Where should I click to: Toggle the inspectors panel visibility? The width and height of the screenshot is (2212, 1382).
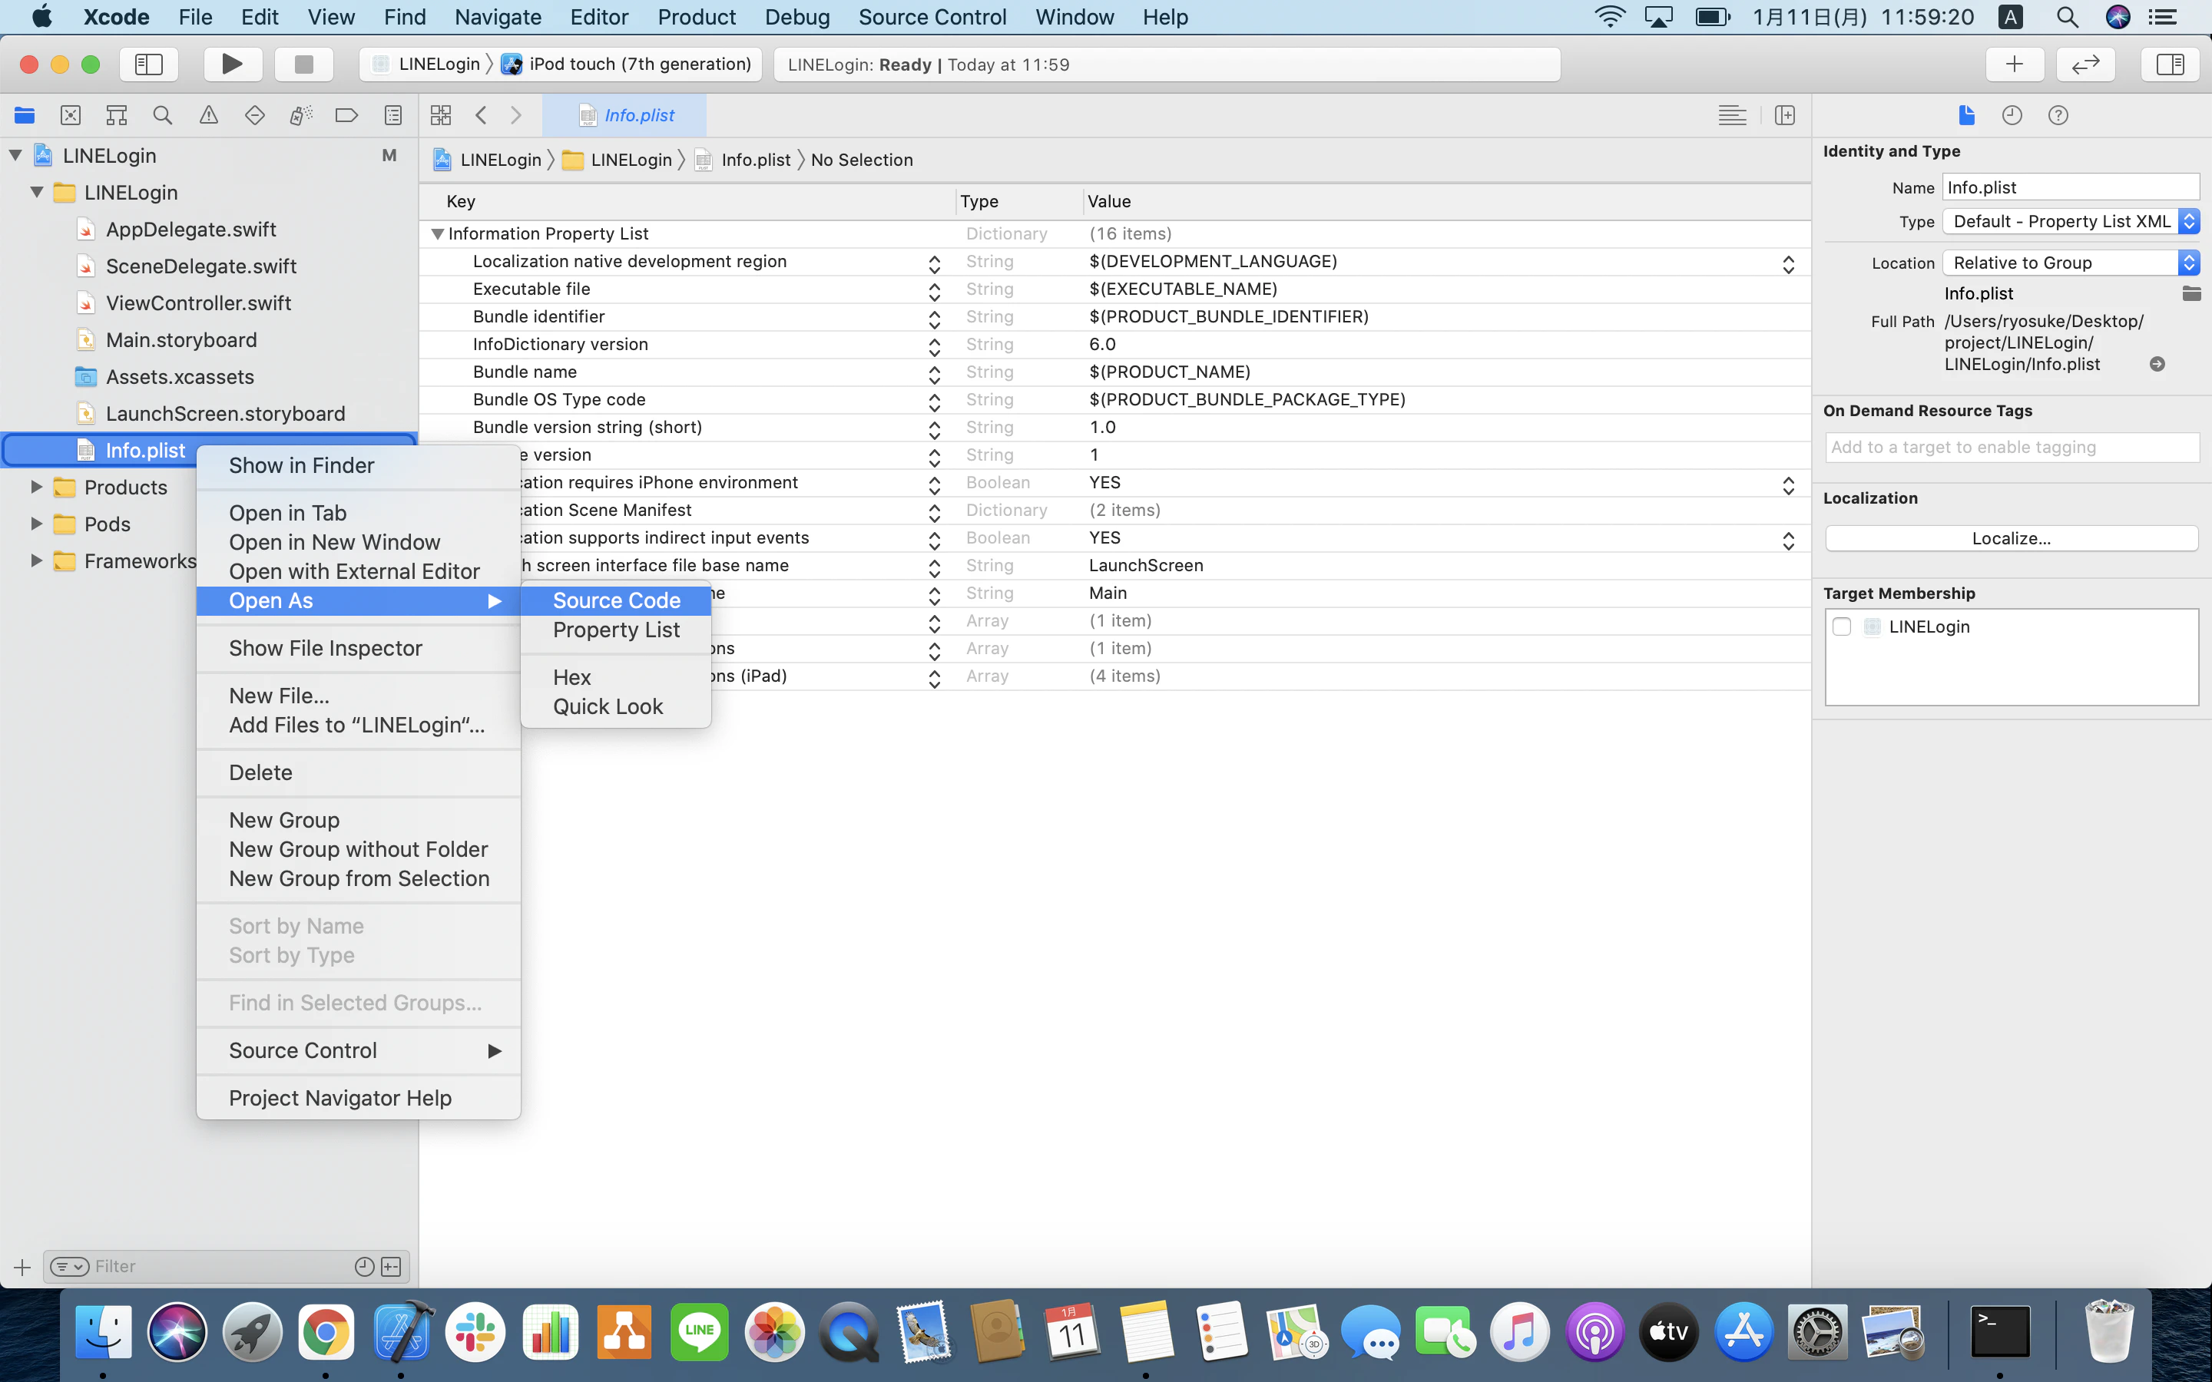point(2169,64)
